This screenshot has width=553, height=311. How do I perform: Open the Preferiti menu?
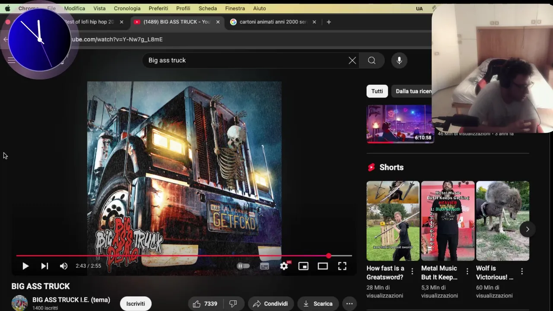158,8
